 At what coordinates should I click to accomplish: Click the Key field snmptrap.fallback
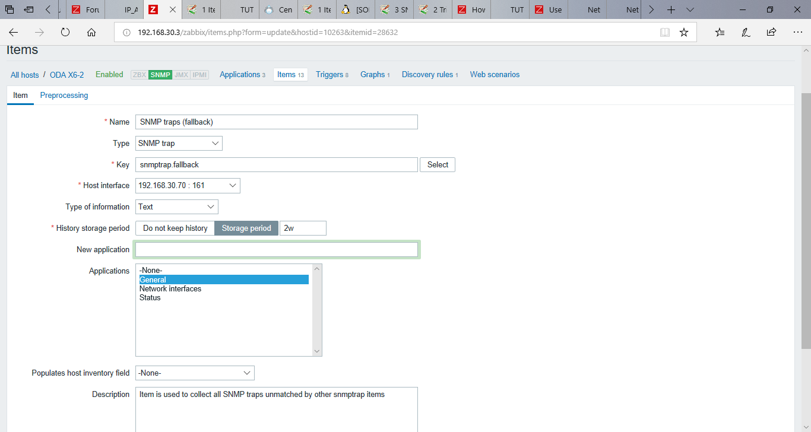click(x=277, y=164)
